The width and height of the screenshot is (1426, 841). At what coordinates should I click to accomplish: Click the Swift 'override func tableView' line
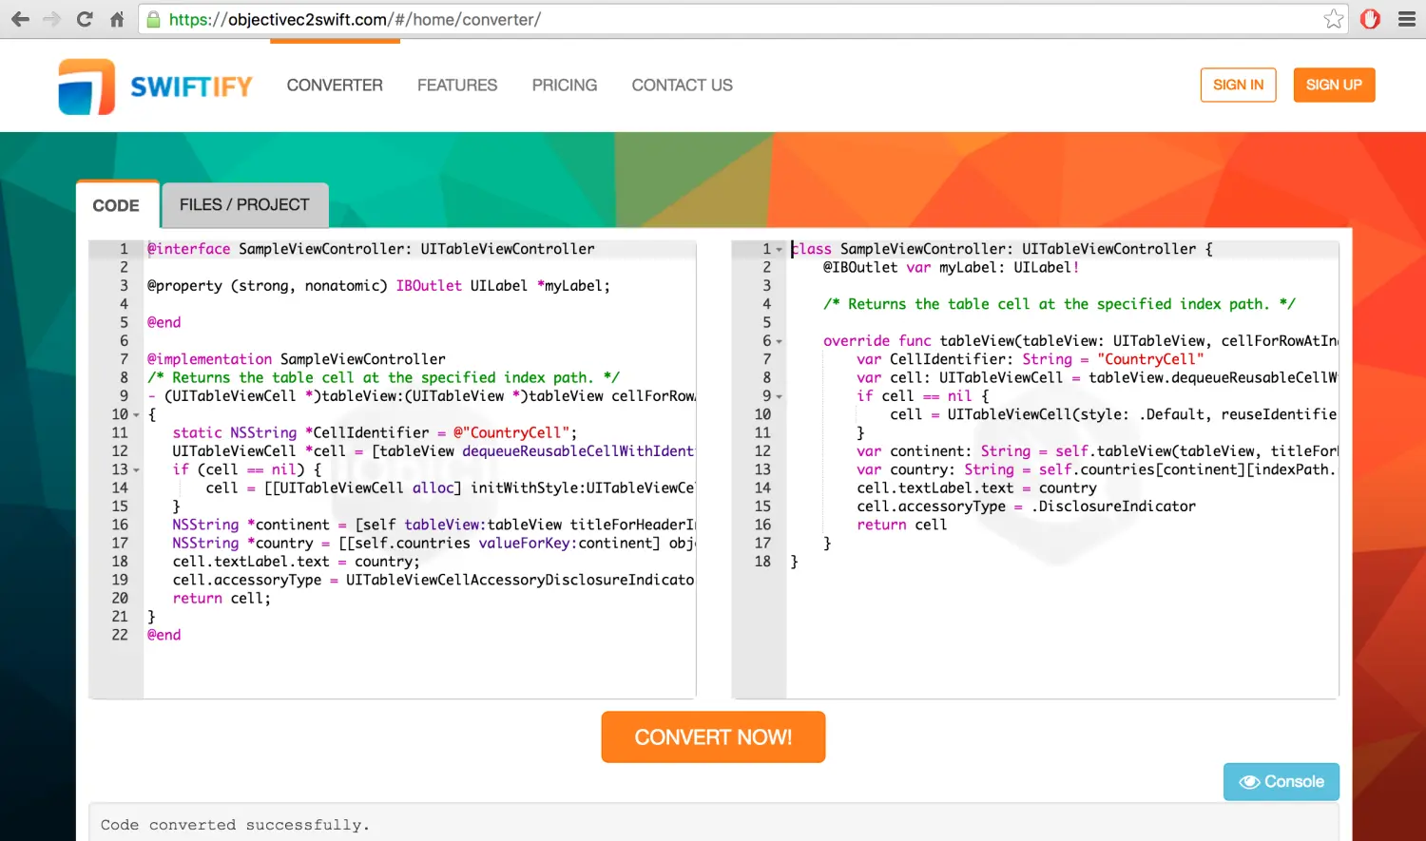1080,341
